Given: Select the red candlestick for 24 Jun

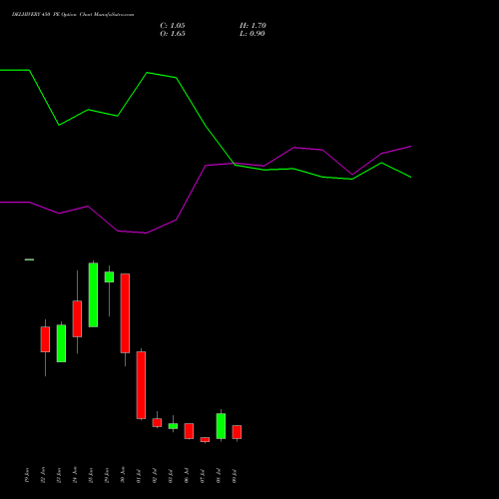Looking at the screenshot, I should tap(77, 318).
